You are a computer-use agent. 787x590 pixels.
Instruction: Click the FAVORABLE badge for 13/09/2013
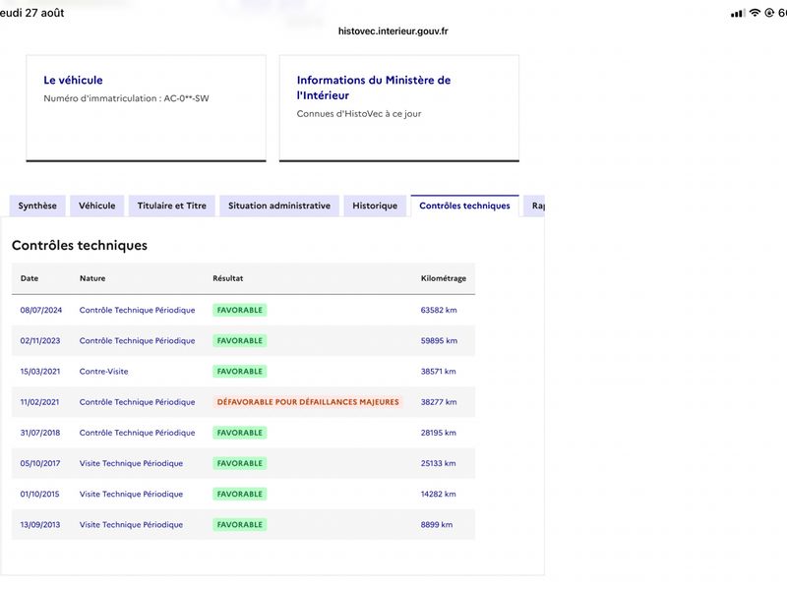click(x=239, y=524)
